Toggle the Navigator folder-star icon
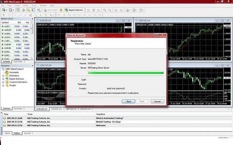 (x=28, y=10)
